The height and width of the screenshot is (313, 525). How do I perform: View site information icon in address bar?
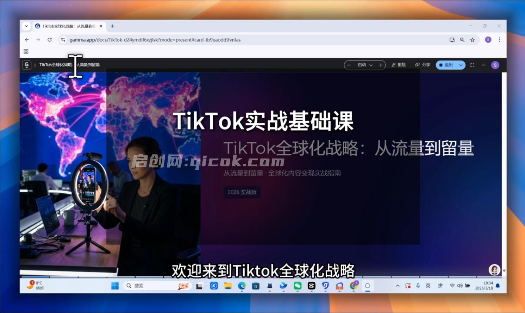63,40
